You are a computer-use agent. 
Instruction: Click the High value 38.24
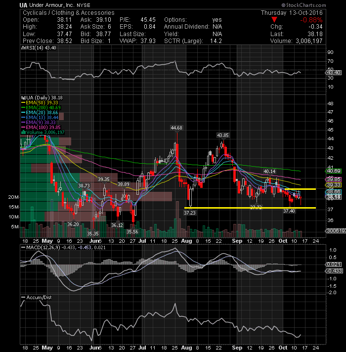coord(64,27)
